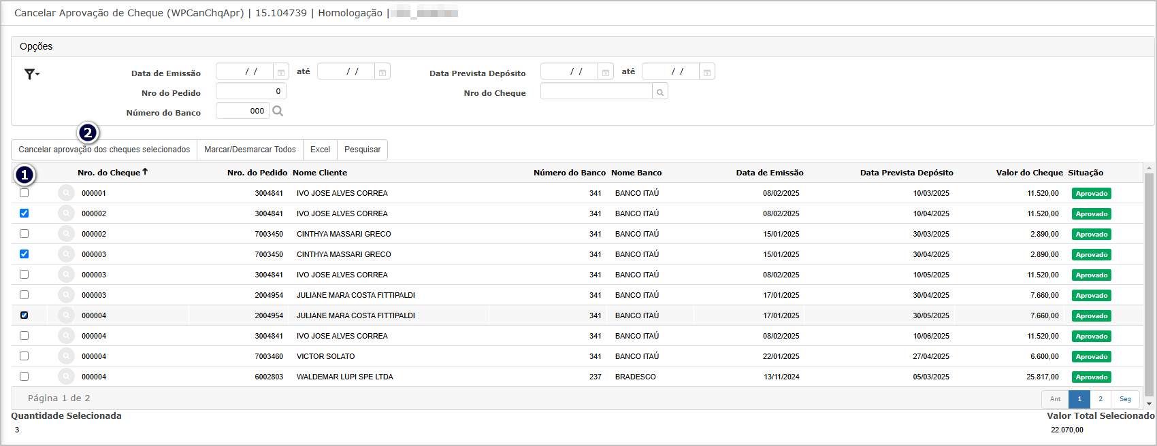The height and width of the screenshot is (446, 1157).
Task: Open calendar for Data Prevista Depósito end date
Action: click(x=707, y=72)
